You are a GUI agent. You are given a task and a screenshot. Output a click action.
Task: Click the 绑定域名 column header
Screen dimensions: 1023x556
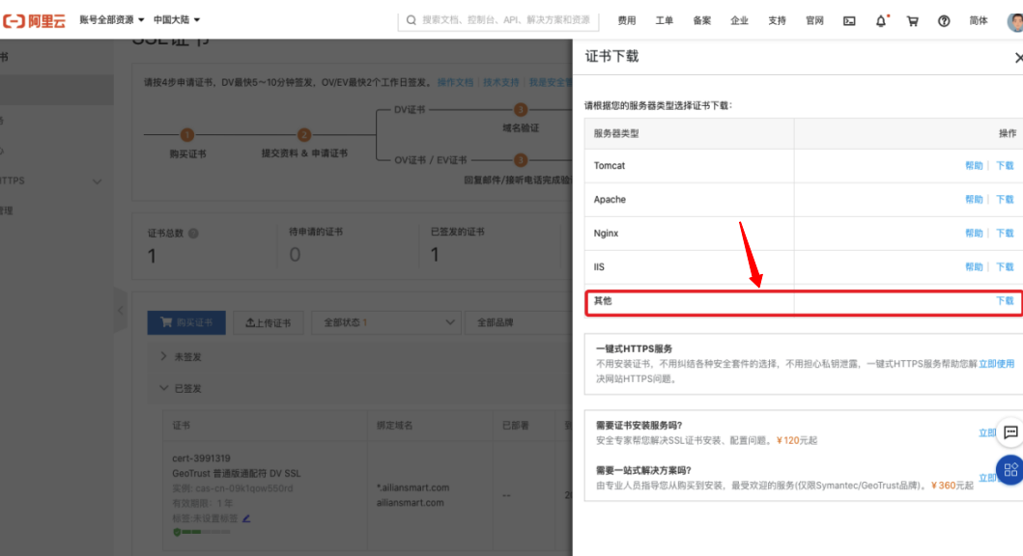395,426
